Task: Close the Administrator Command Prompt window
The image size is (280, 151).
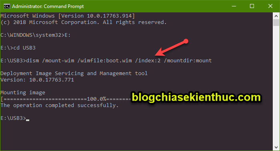Action: tap(270, 6)
